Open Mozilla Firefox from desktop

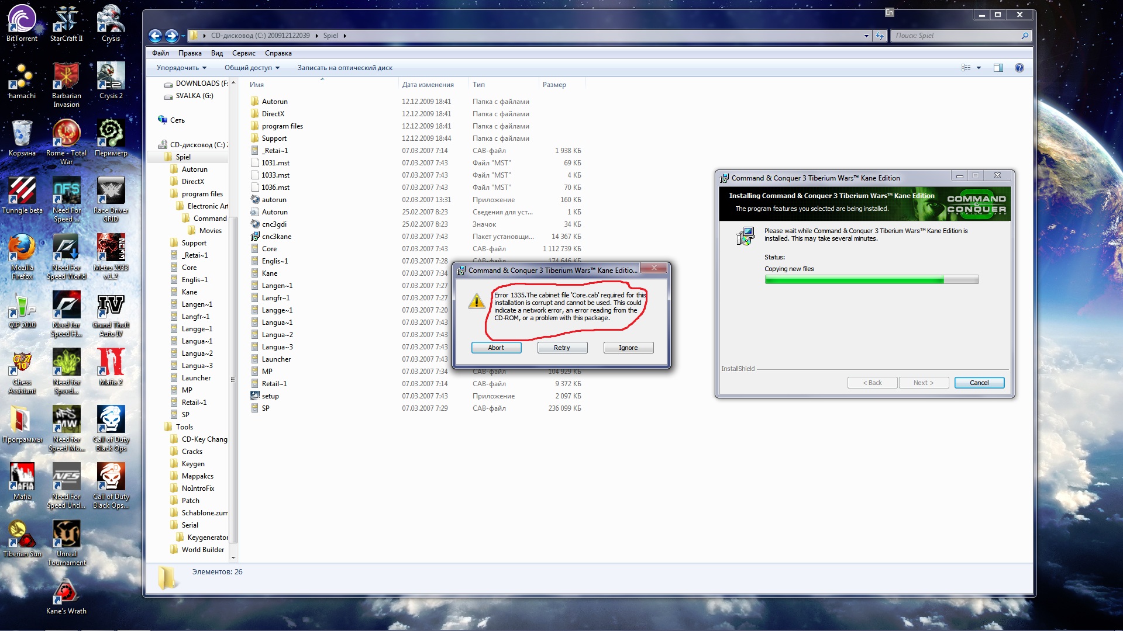pos(22,256)
